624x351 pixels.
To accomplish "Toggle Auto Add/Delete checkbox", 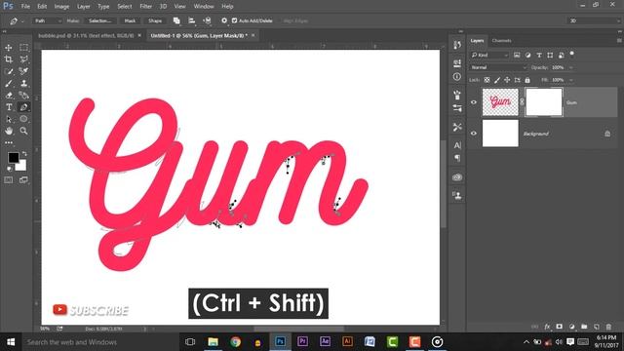I will tap(234, 20).
